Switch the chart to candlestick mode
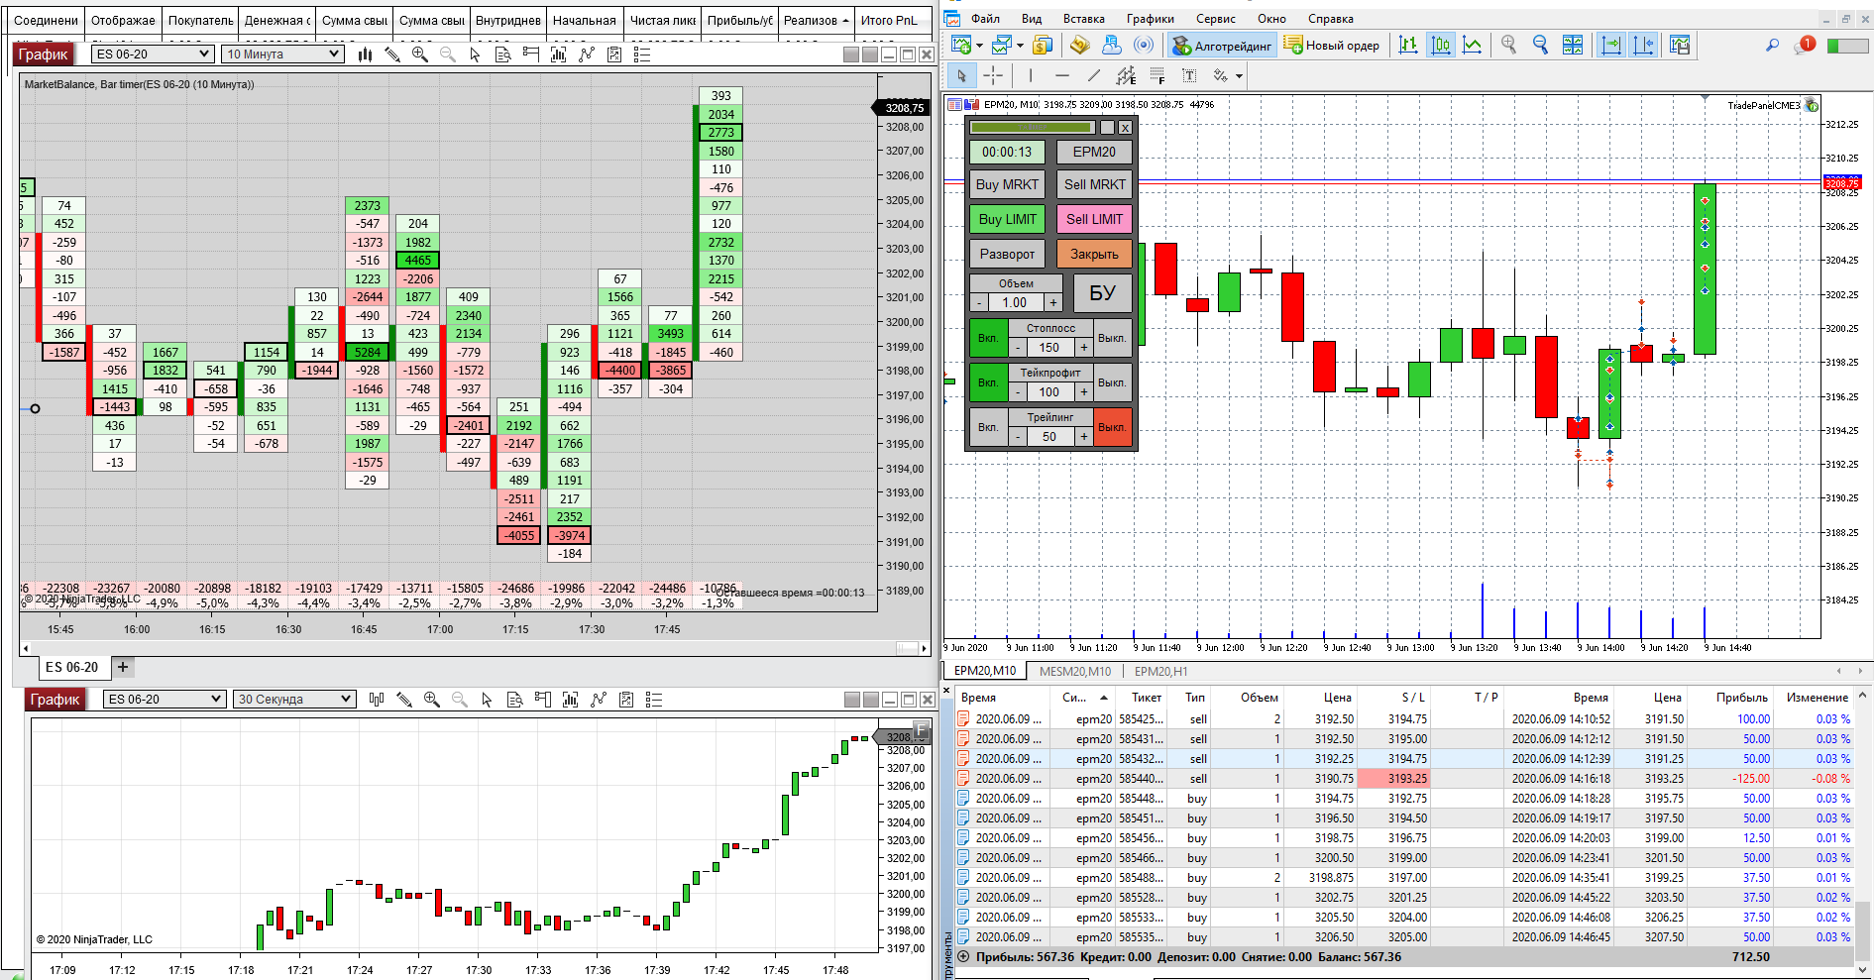Screen dimensions: 1874x980 (1441, 45)
